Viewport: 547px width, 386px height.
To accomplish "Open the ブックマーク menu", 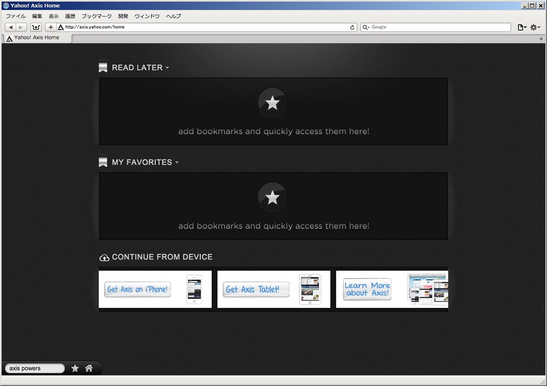I will (97, 16).
